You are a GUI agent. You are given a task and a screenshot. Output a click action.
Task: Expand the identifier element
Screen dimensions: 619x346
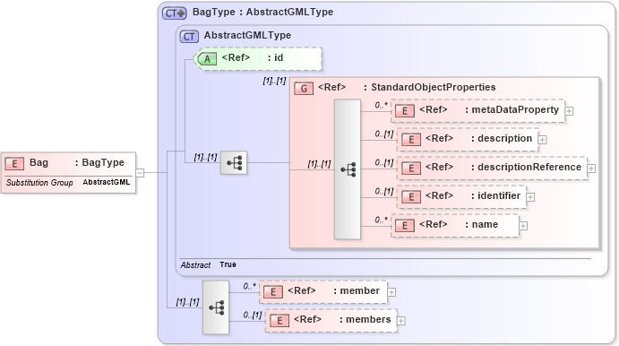[530, 197]
